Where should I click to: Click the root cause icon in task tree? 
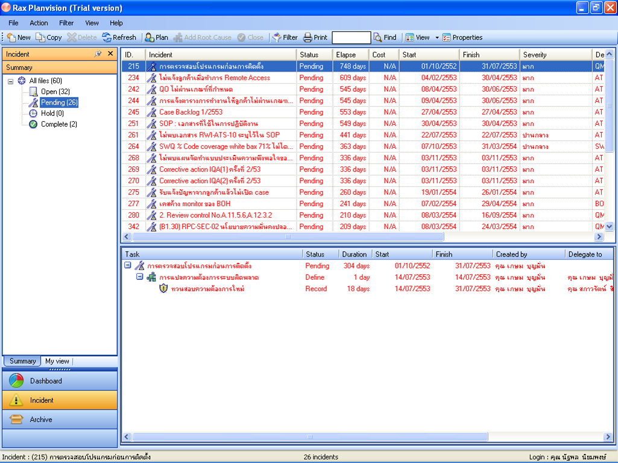tap(151, 277)
